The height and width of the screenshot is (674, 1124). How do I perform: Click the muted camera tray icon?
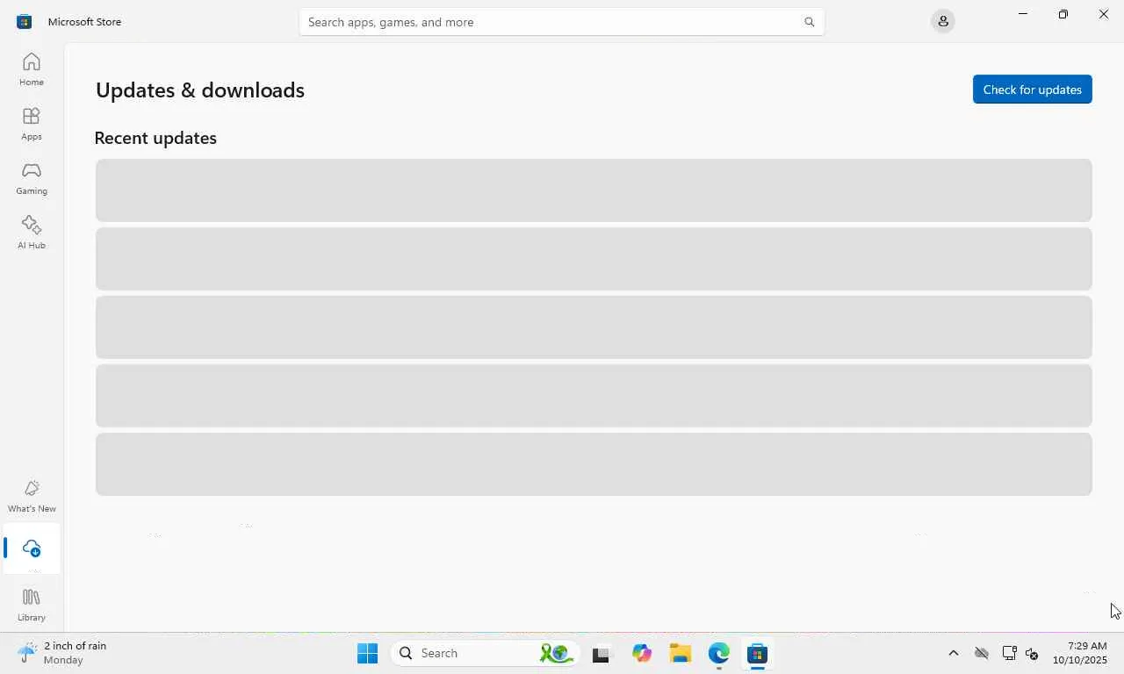tap(982, 653)
